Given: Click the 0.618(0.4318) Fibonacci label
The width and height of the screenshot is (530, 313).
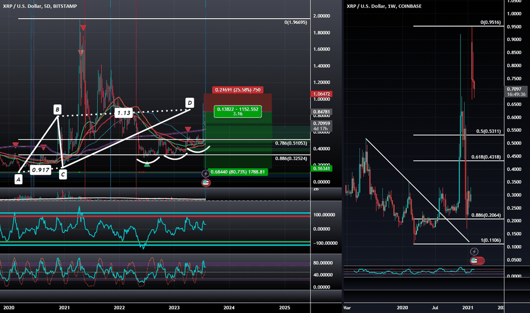Looking at the screenshot, I should 486,156.
